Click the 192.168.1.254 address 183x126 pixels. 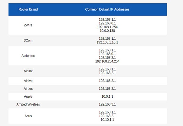[x=107, y=27]
